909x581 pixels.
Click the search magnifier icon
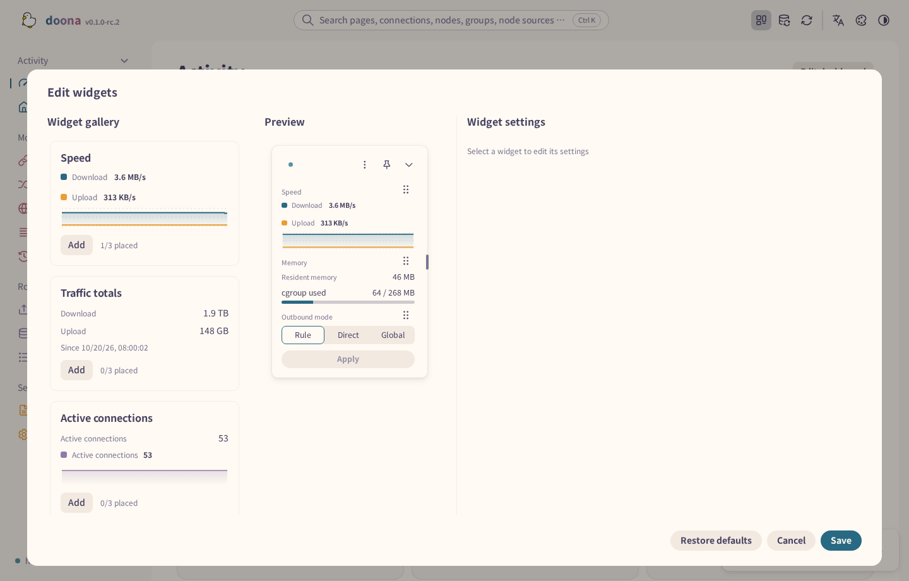[x=307, y=20]
